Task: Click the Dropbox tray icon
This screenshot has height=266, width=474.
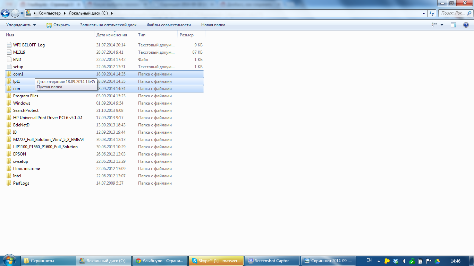Action: tap(395, 261)
